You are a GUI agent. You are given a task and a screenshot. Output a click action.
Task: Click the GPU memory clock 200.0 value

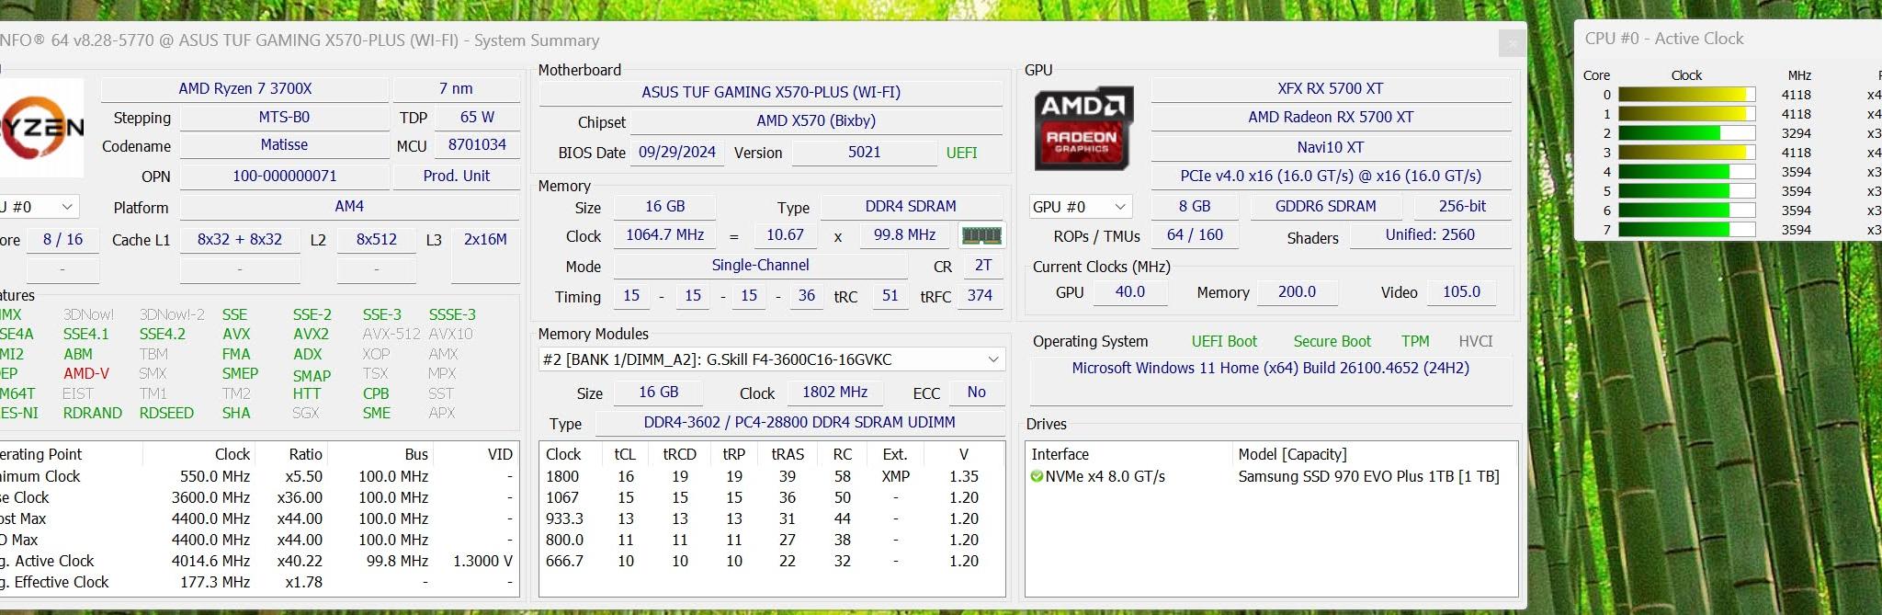(x=1297, y=292)
